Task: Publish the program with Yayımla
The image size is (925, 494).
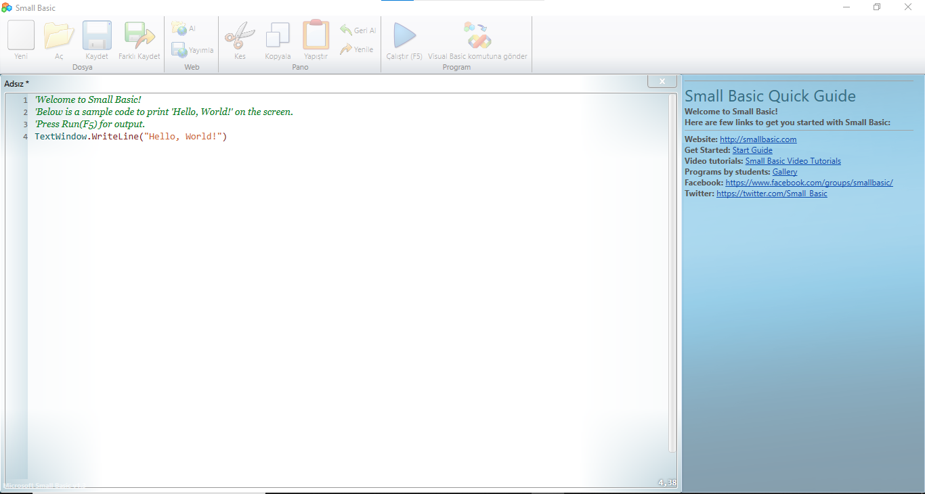Action: 192,50
